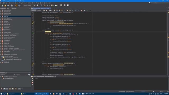Click the Save All toolbar icon
The width and height of the screenshot is (169, 95).
point(12,6)
